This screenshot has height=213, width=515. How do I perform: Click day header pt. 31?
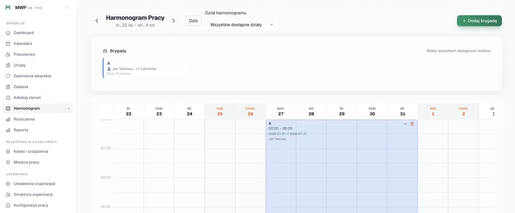403,111
